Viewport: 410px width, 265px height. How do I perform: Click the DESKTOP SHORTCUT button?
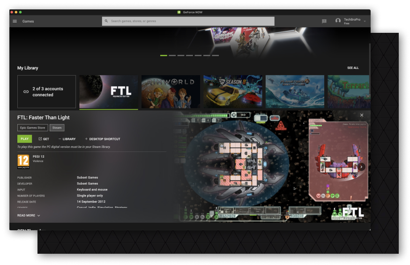(x=103, y=139)
